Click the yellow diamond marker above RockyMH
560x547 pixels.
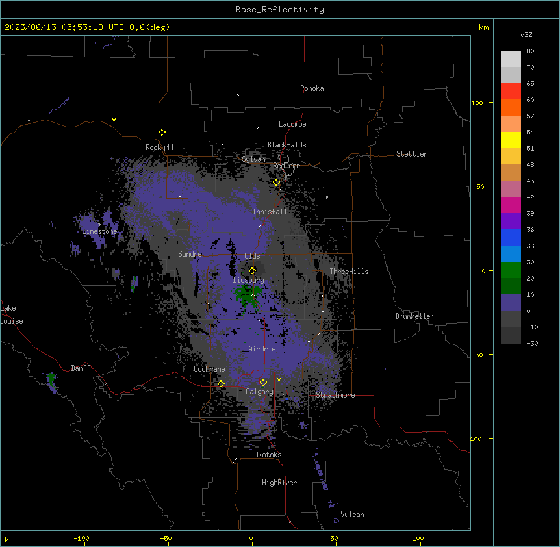[x=162, y=133]
